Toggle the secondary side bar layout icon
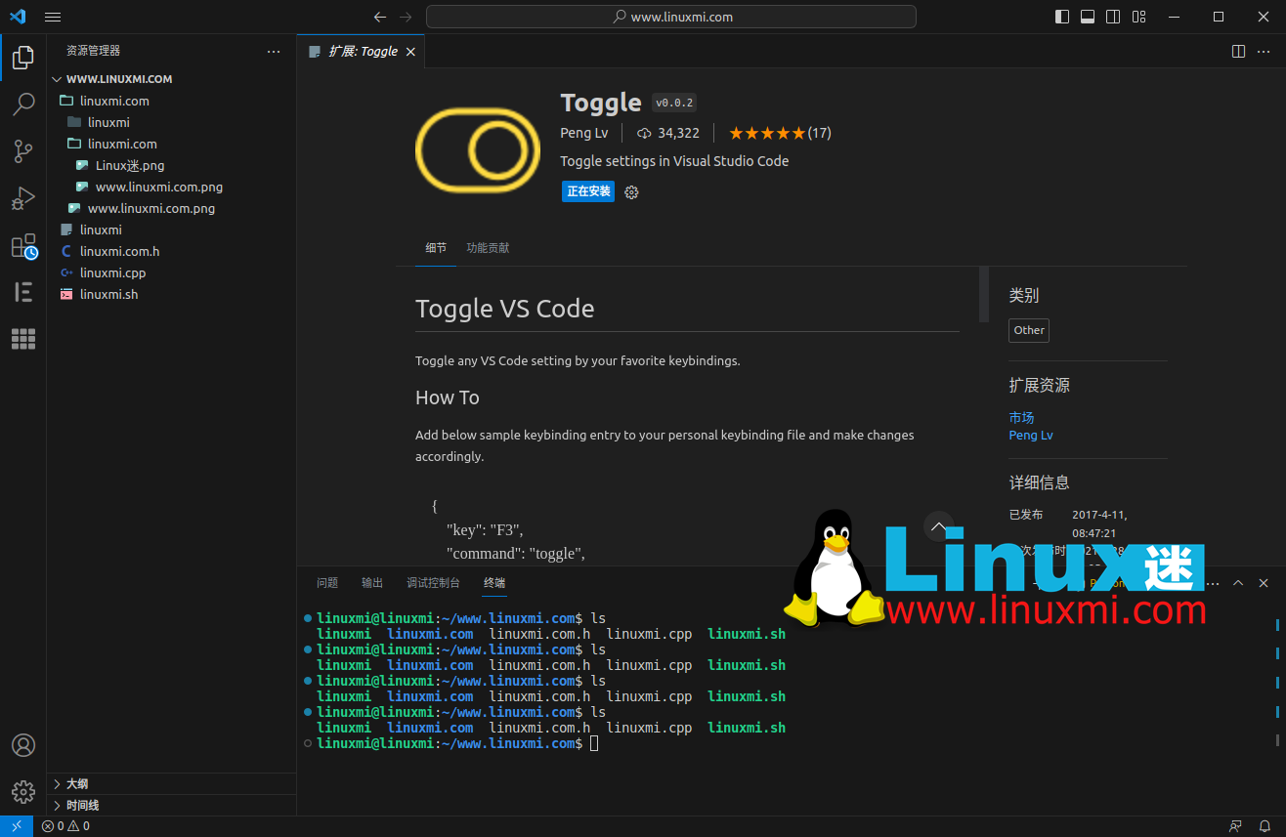The width and height of the screenshot is (1286, 837). [x=1113, y=17]
